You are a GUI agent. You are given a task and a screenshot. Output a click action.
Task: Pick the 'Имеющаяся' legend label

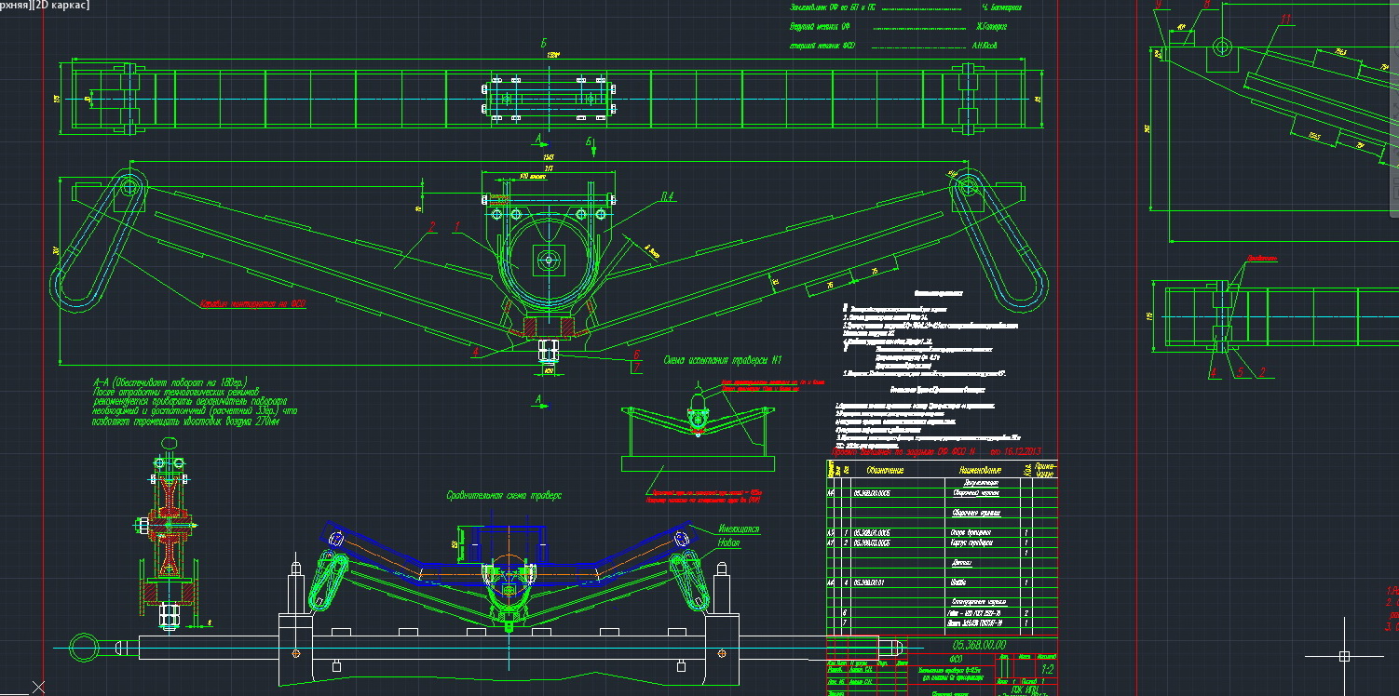[x=738, y=529]
